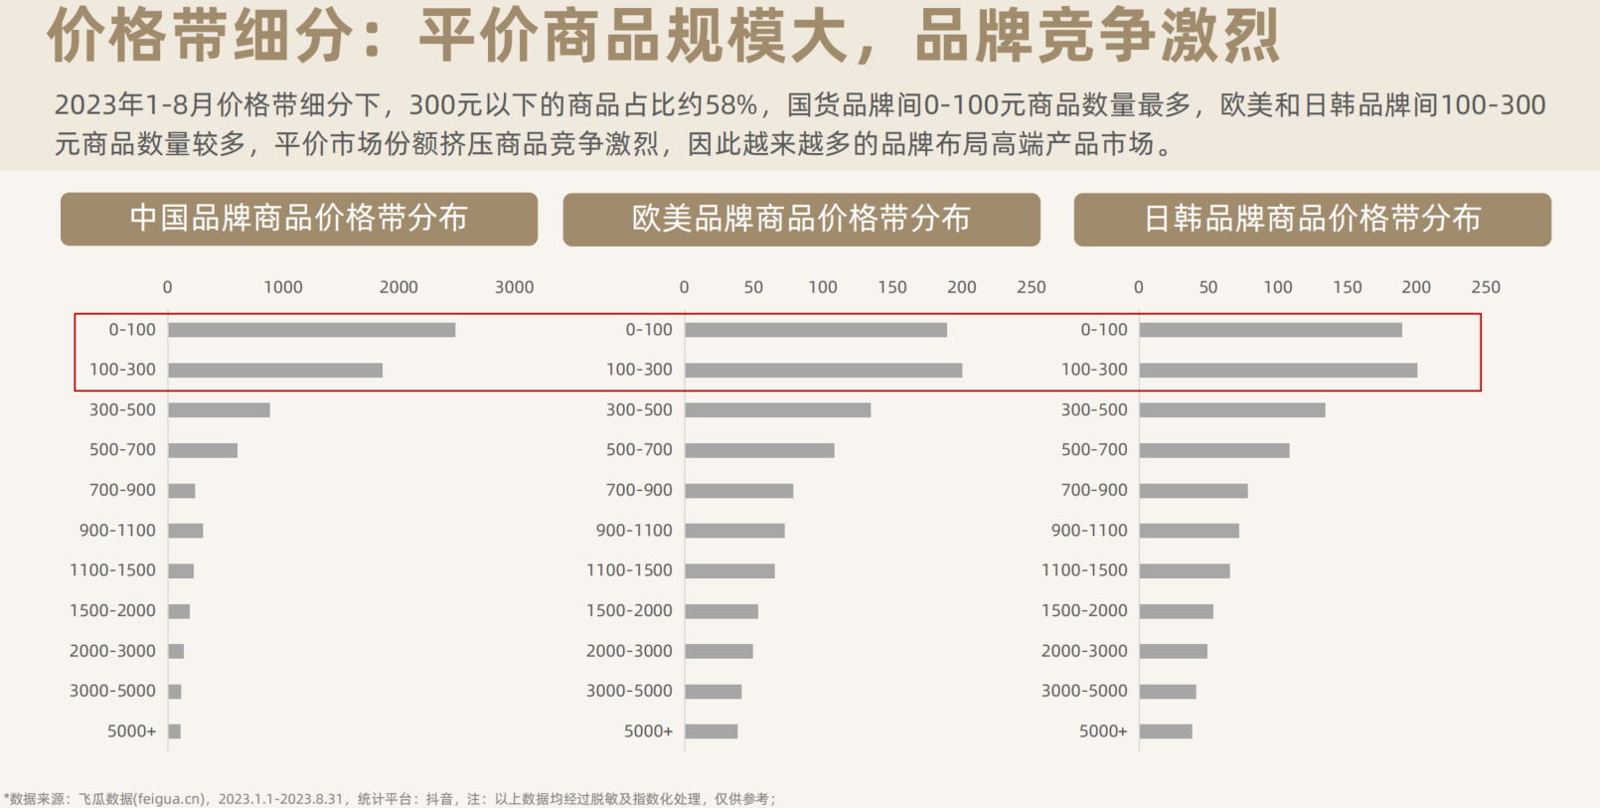Select Japan-Korea chart 1100-1500 bar

(1185, 570)
